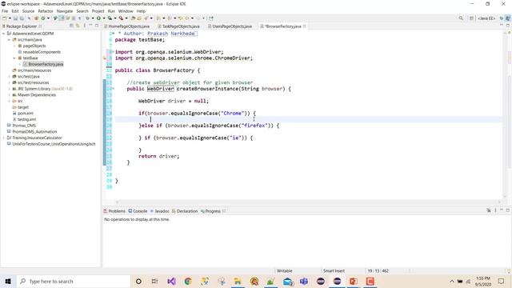The height and width of the screenshot is (288, 512).
Task: Switch to the Console tab
Action: (x=138, y=211)
